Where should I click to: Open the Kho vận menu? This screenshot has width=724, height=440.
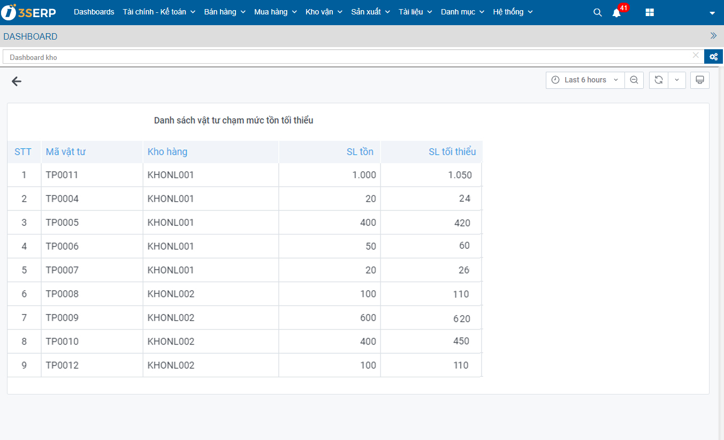(x=323, y=12)
